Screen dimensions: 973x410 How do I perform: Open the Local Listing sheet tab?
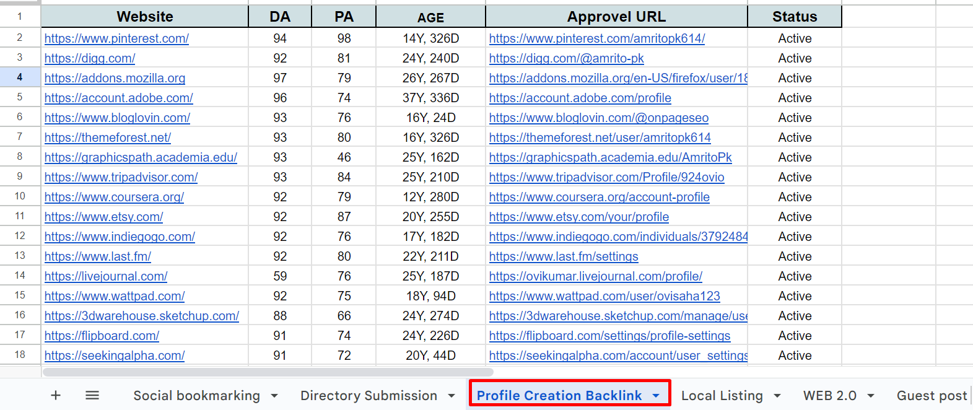(722, 396)
